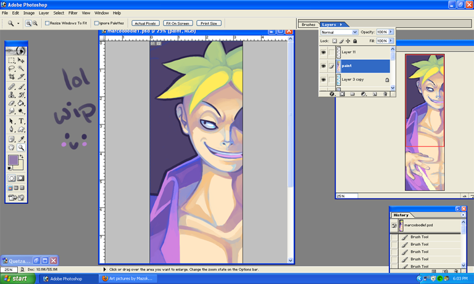The height and width of the screenshot is (284, 474).
Task: Click the zoom in option icon
Action: point(28,23)
